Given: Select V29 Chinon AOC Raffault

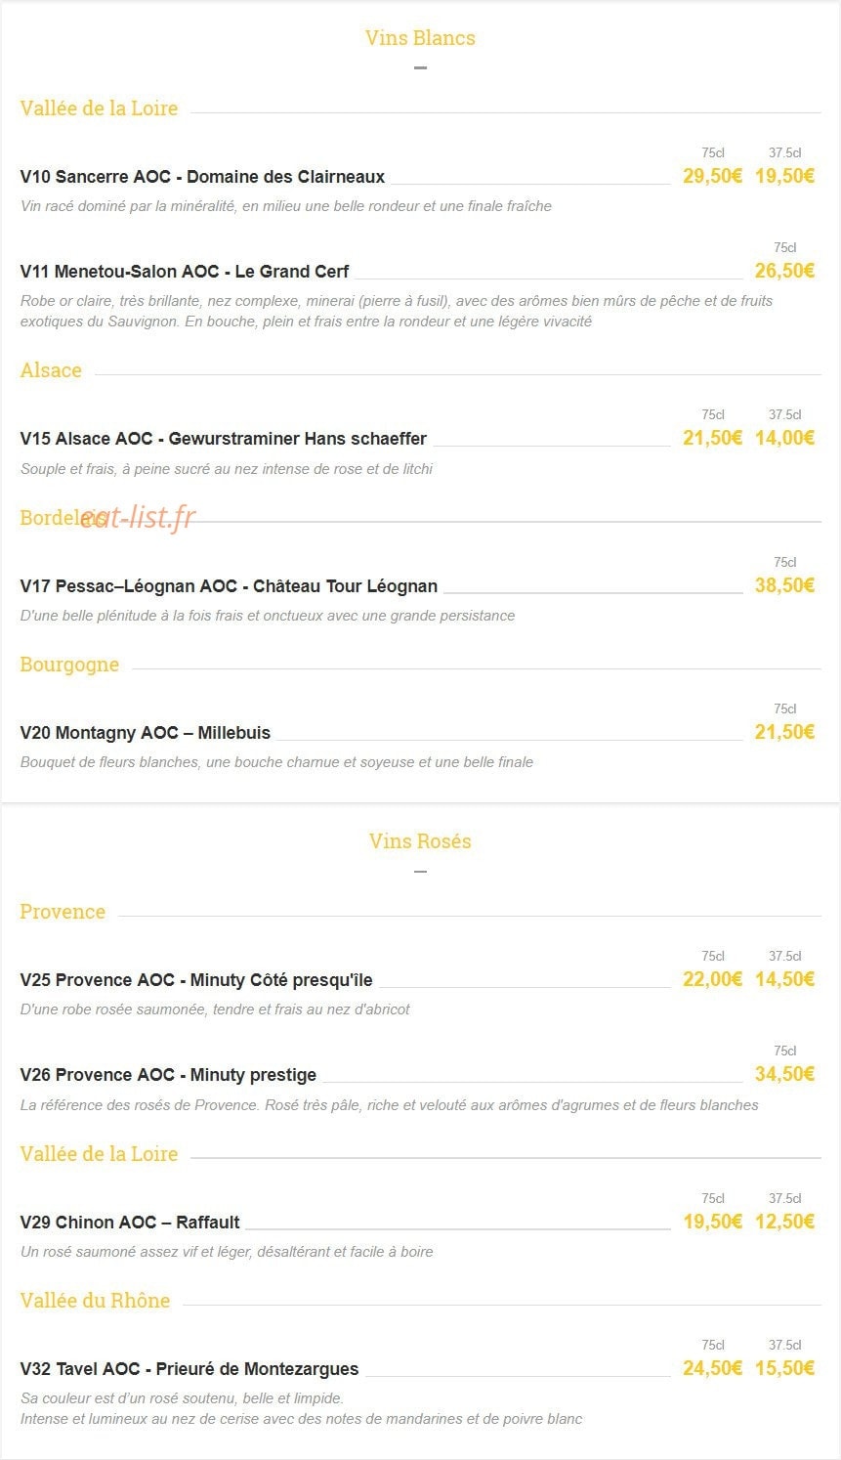Looking at the screenshot, I should pyautogui.click(x=130, y=1223).
